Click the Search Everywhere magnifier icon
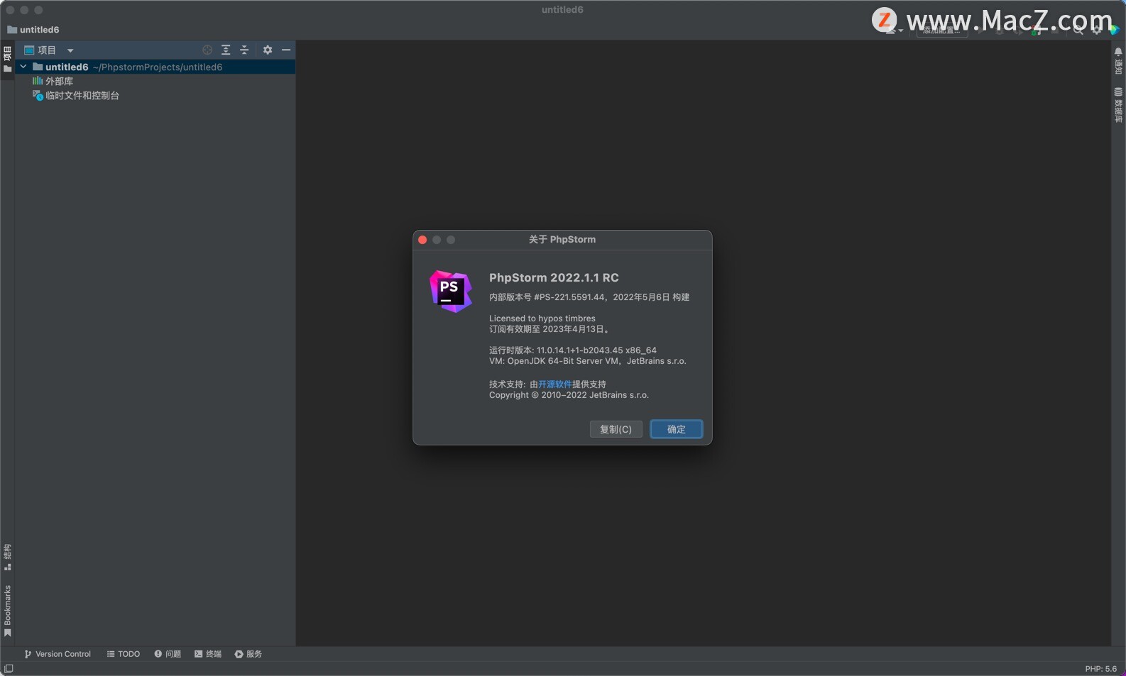The width and height of the screenshot is (1126, 676). [x=1078, y=31]
